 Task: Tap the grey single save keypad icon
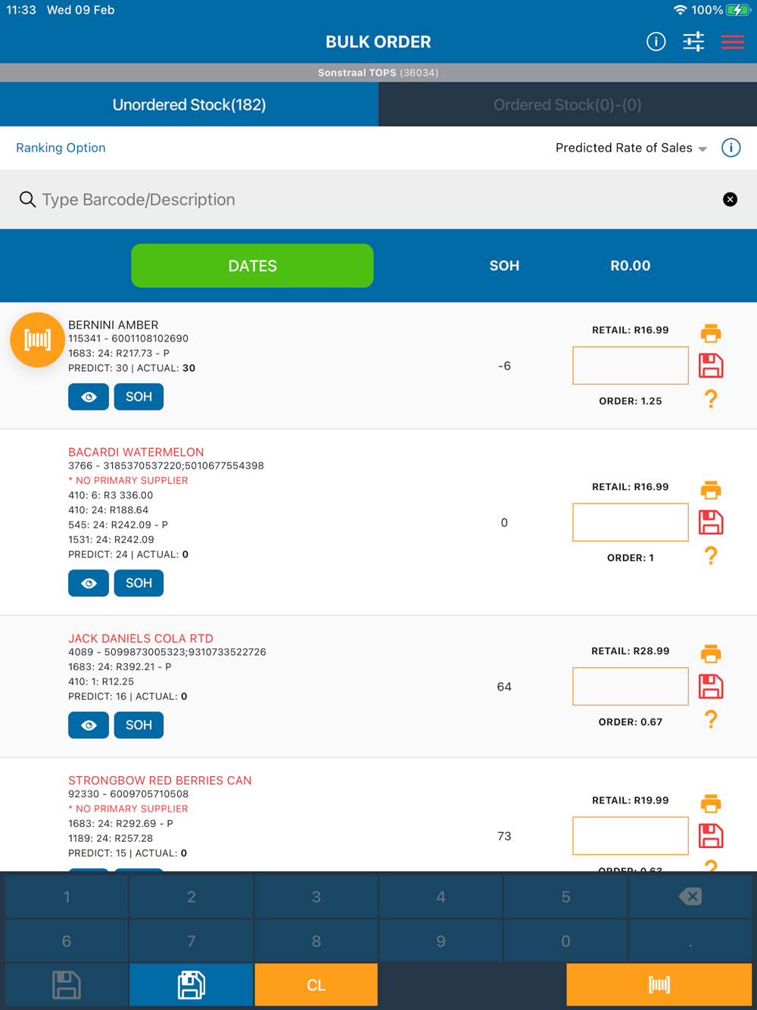click(67, 985)
